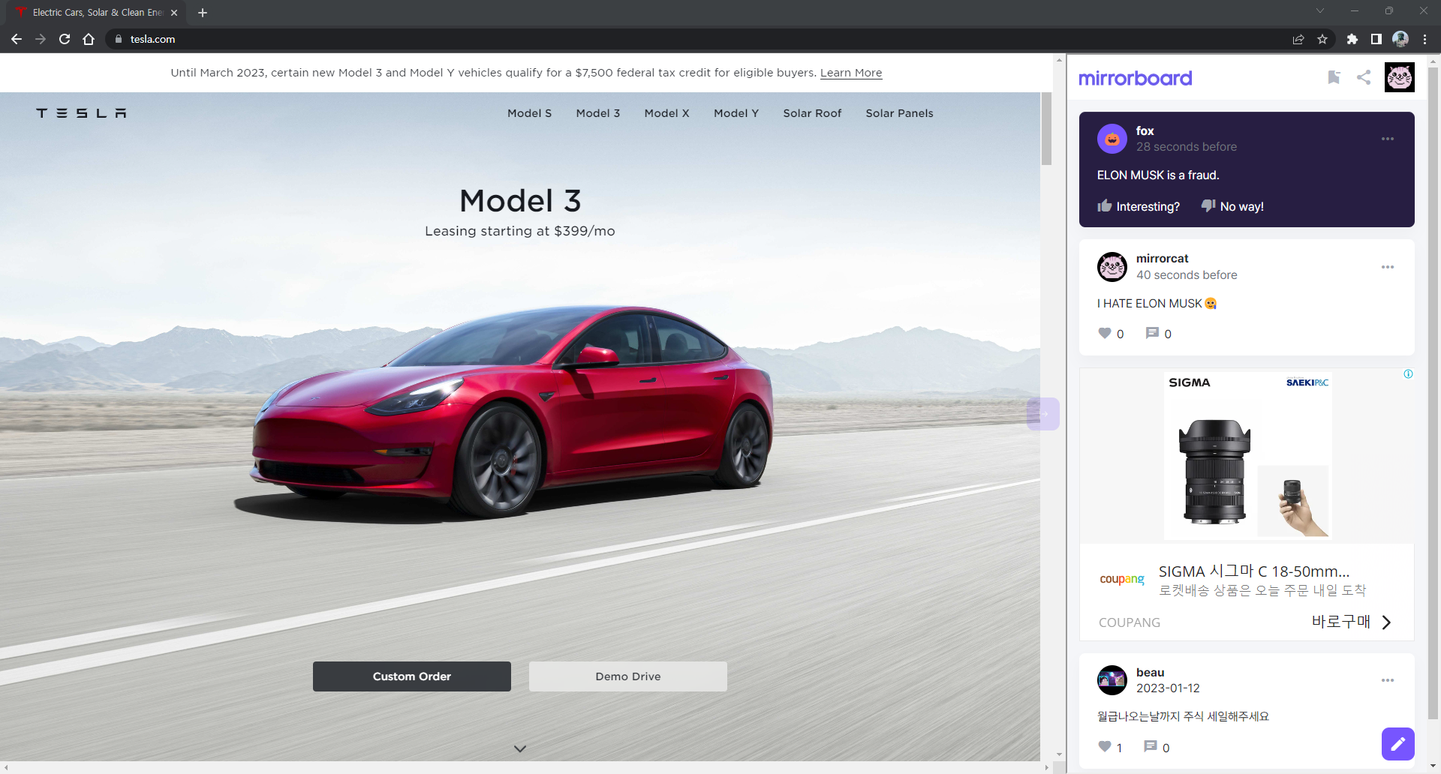Viewport: 1441px width, 774px height.
Task: Click the site lock icon
Action: tap(118, 39)
